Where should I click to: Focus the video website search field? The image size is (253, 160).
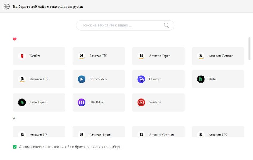click(121, 25)
